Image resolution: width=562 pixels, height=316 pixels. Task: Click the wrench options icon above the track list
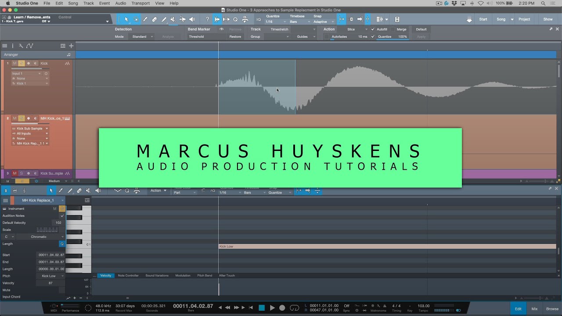(21, 46)
